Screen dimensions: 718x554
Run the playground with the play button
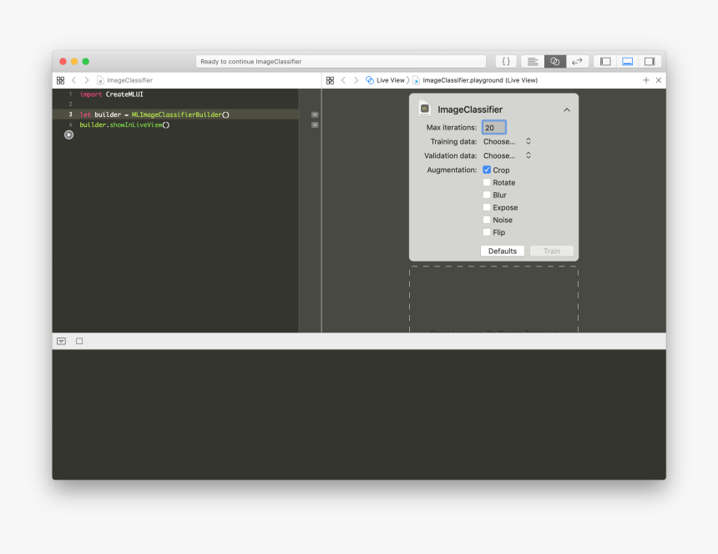click(x=68, y=135)
